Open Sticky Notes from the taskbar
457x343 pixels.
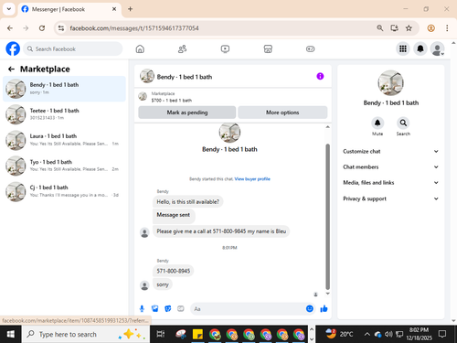click(x=197, y=335)
